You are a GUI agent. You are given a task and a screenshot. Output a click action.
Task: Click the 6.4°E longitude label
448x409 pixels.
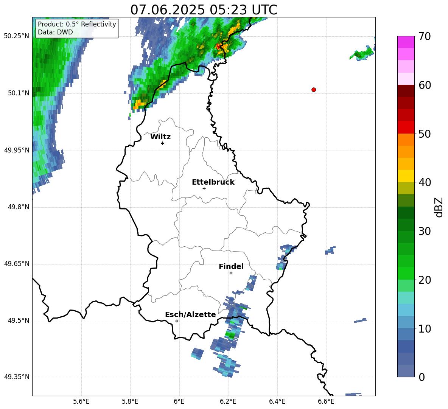pos(277,401)
